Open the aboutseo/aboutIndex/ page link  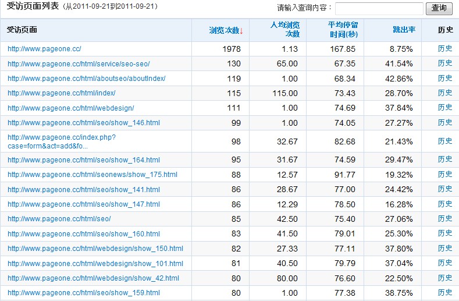[x=87, y=78]
